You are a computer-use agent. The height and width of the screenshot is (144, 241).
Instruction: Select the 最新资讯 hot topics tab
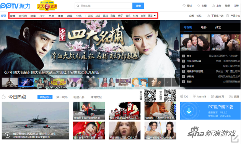[45, 97]
